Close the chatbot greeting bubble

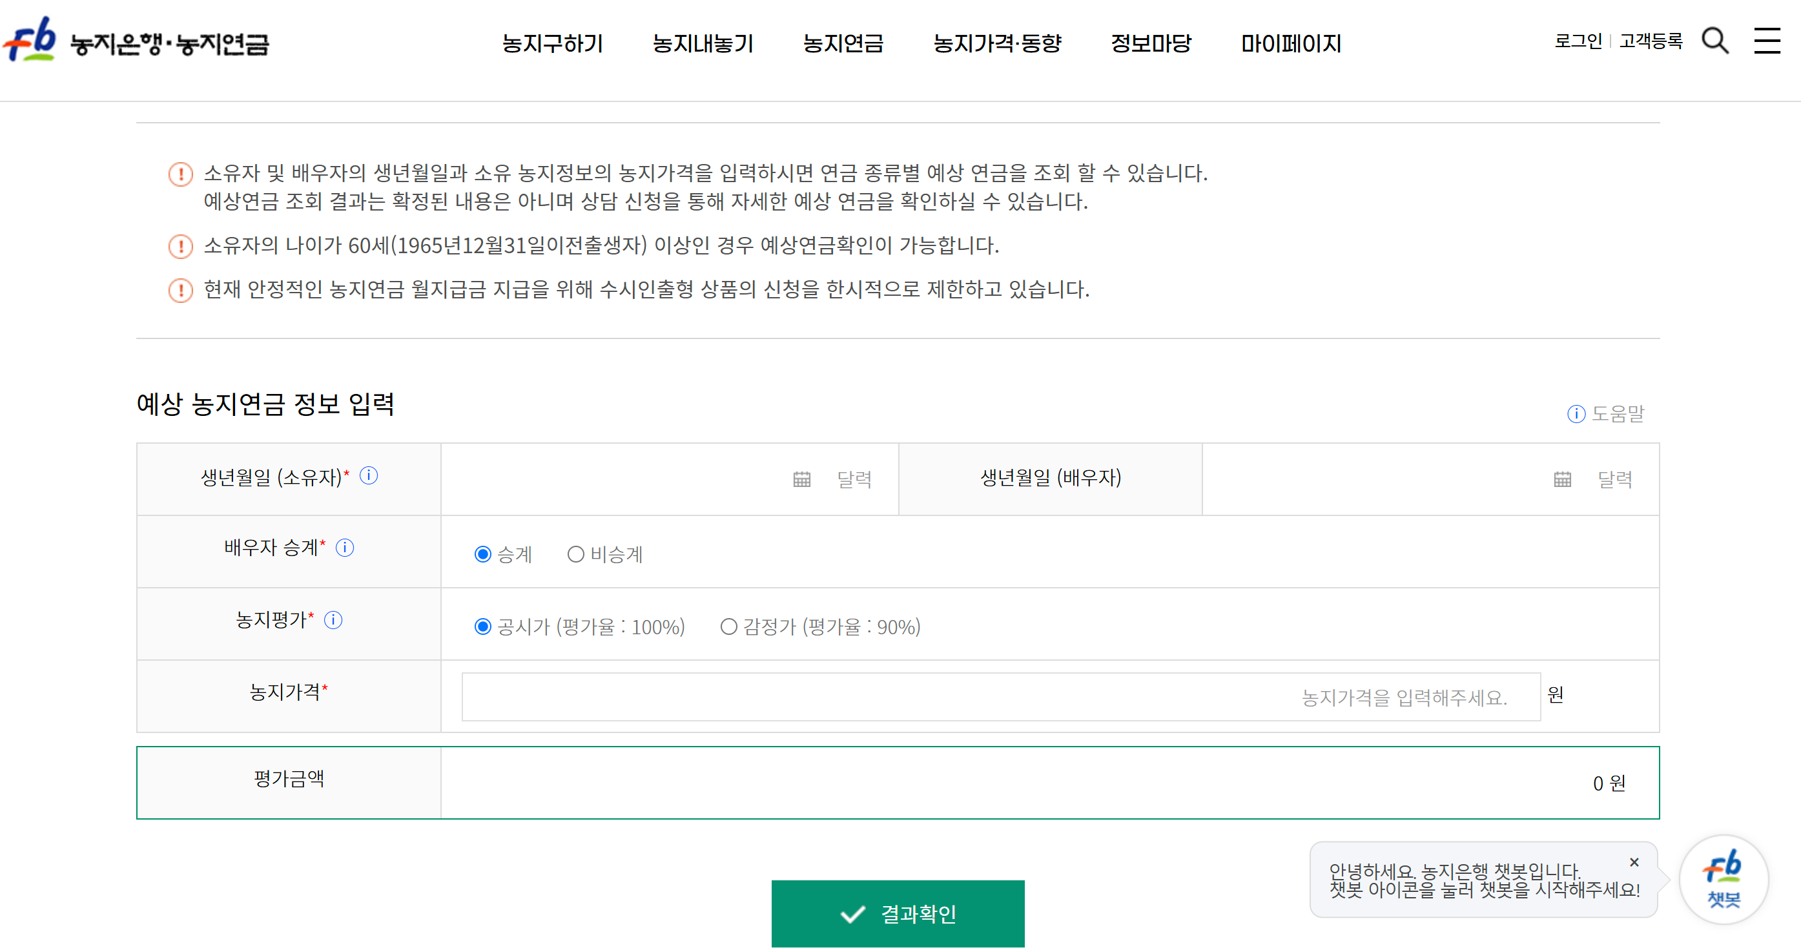[x=1634, y=862]
